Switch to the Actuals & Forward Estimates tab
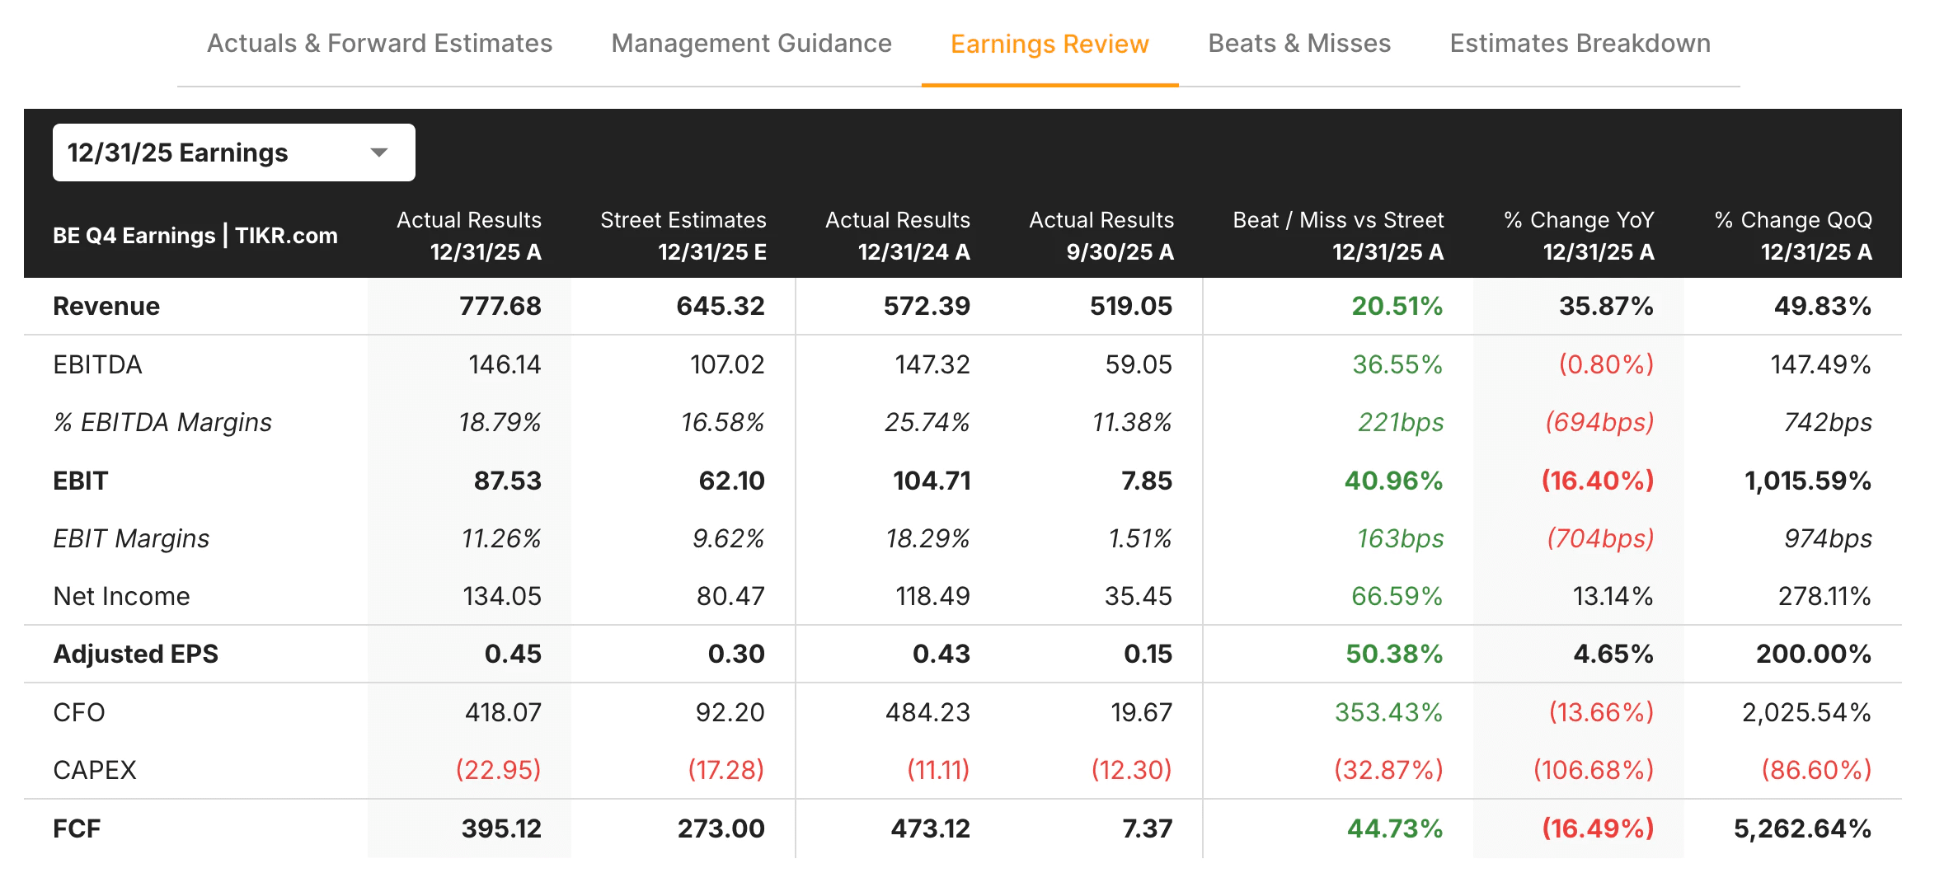This screenshot has width=1944, height=887. (x=380, y=43)
